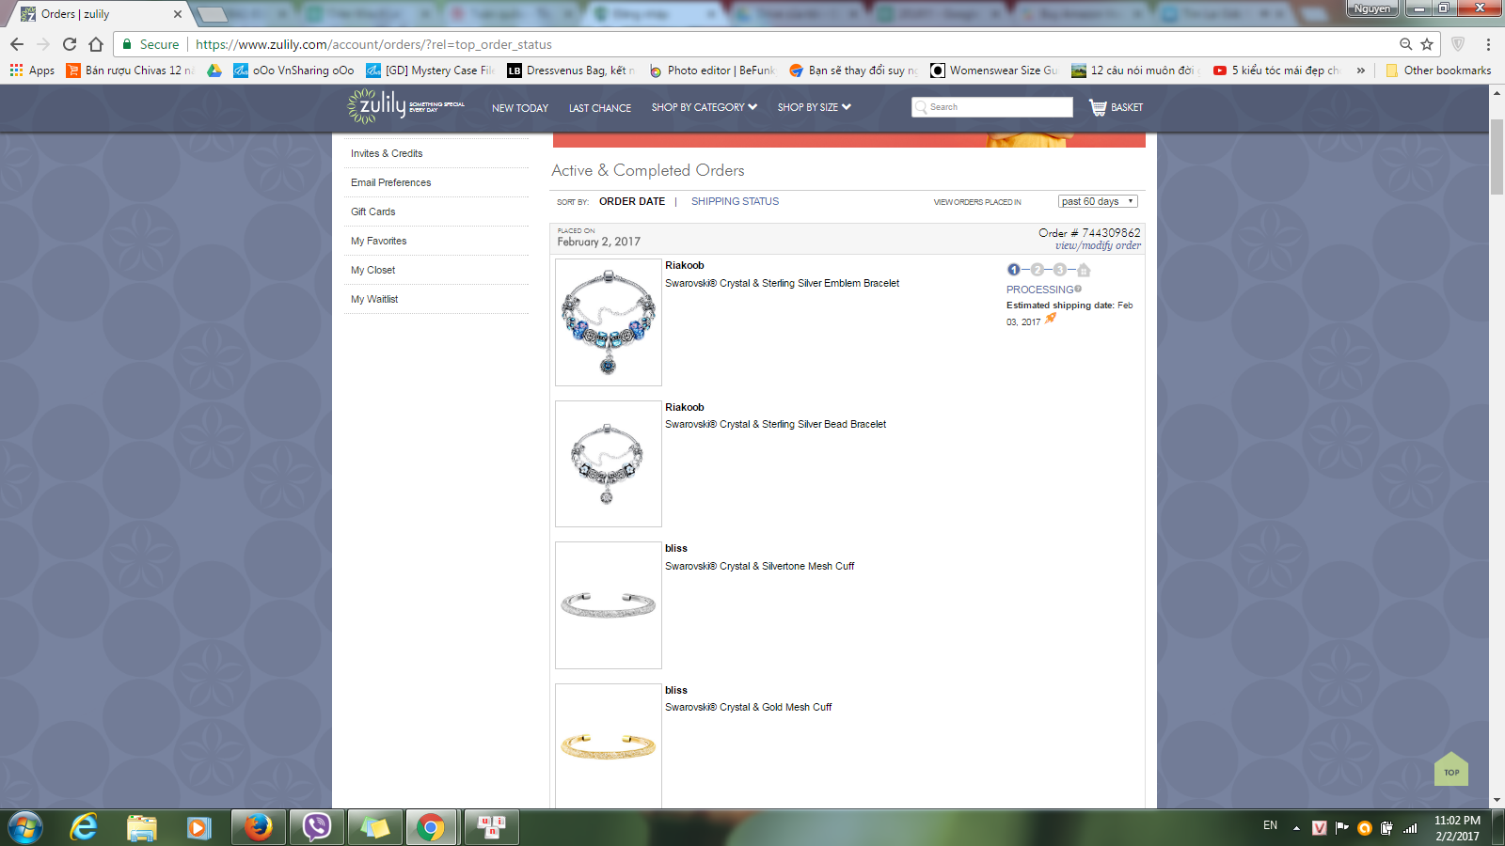Click the green TOP scroll button

click(x=1450, y=770)
